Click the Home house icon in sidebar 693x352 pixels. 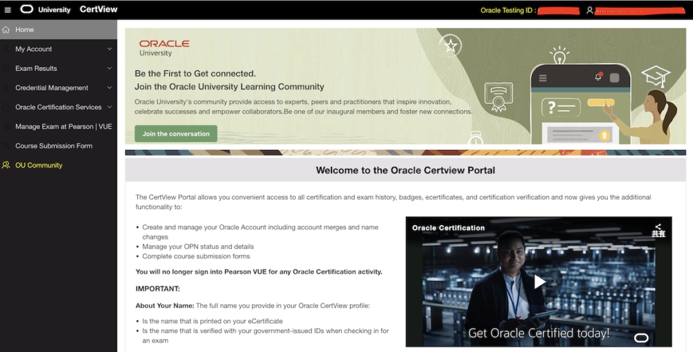point(6,30)
